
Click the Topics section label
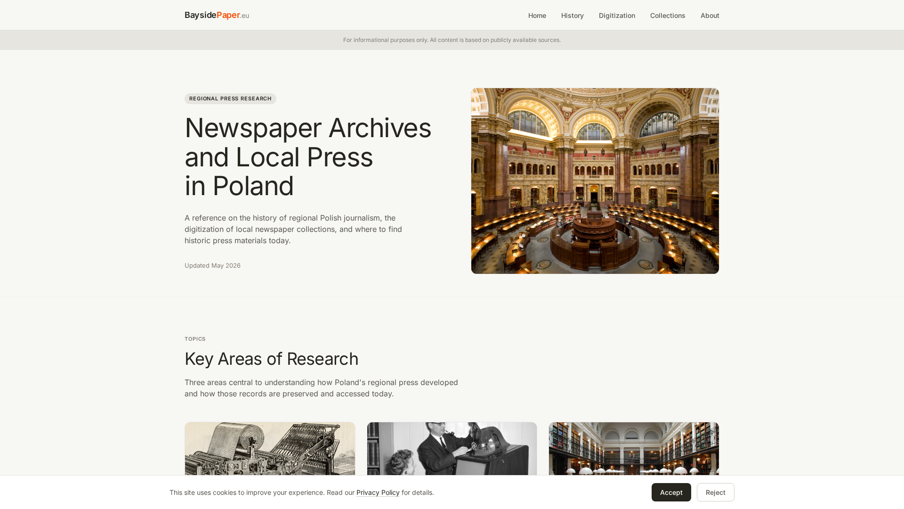(x=195, y=339)
